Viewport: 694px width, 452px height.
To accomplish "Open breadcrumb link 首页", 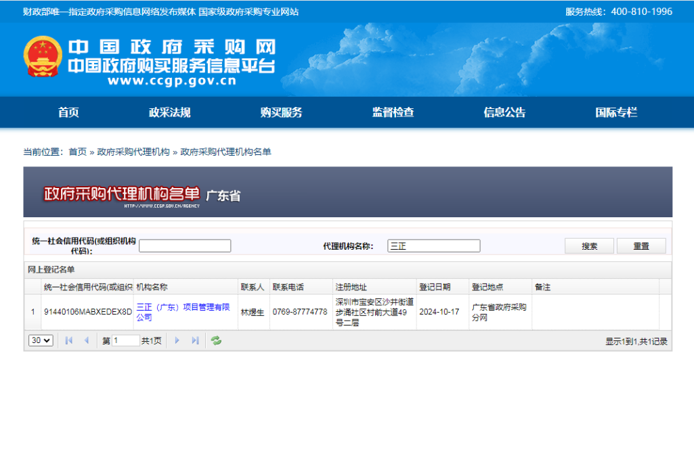I will coord(78,152).
